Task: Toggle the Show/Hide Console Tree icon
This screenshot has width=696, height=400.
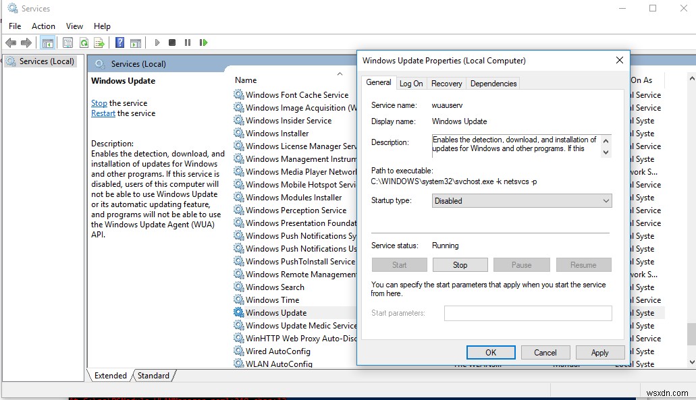Action: 47,42
